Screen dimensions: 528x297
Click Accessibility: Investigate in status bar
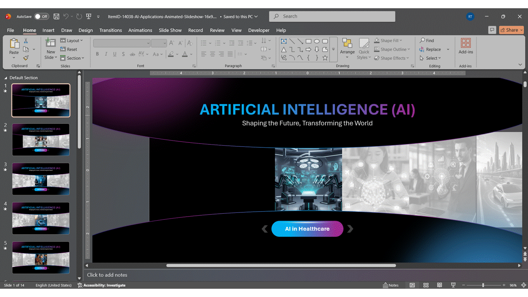pyautogui.click(x=101, y=285)
